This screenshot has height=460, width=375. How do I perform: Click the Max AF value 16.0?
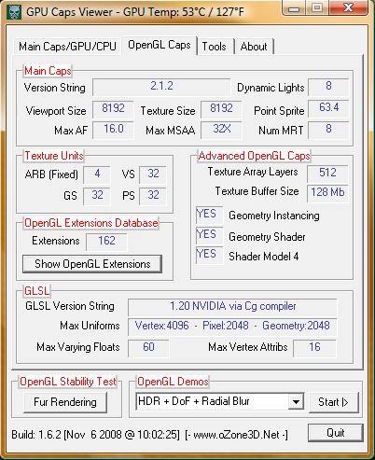[x=113, y=130]
